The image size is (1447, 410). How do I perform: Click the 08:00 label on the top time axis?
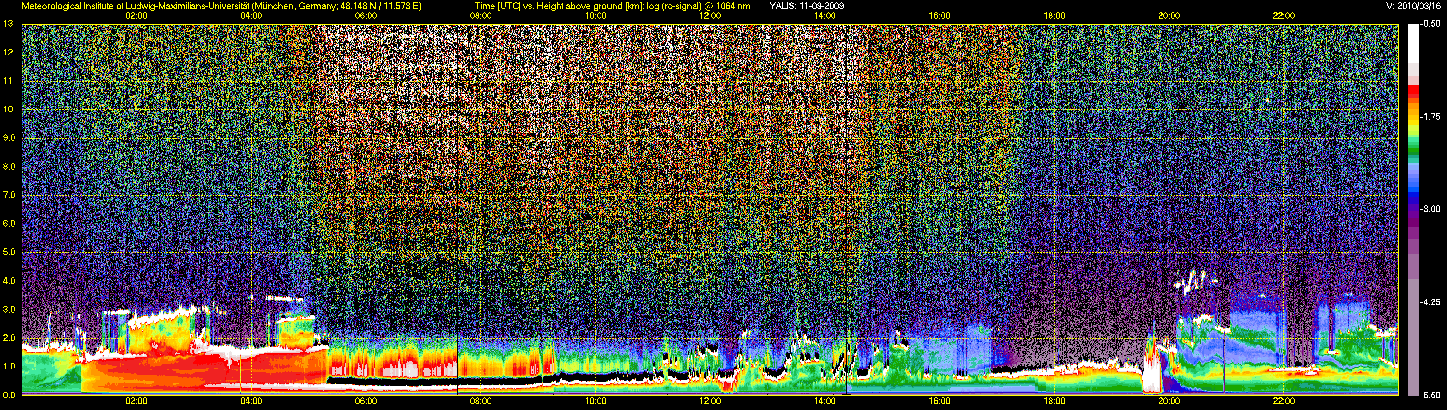[x=481, y=16]
